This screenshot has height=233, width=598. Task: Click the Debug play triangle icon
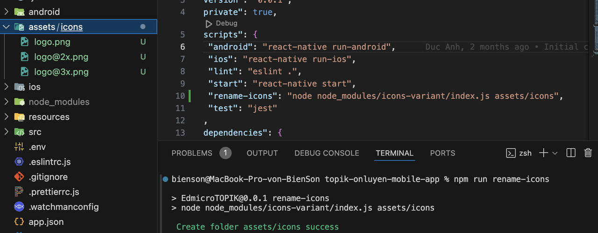(209, 23)
